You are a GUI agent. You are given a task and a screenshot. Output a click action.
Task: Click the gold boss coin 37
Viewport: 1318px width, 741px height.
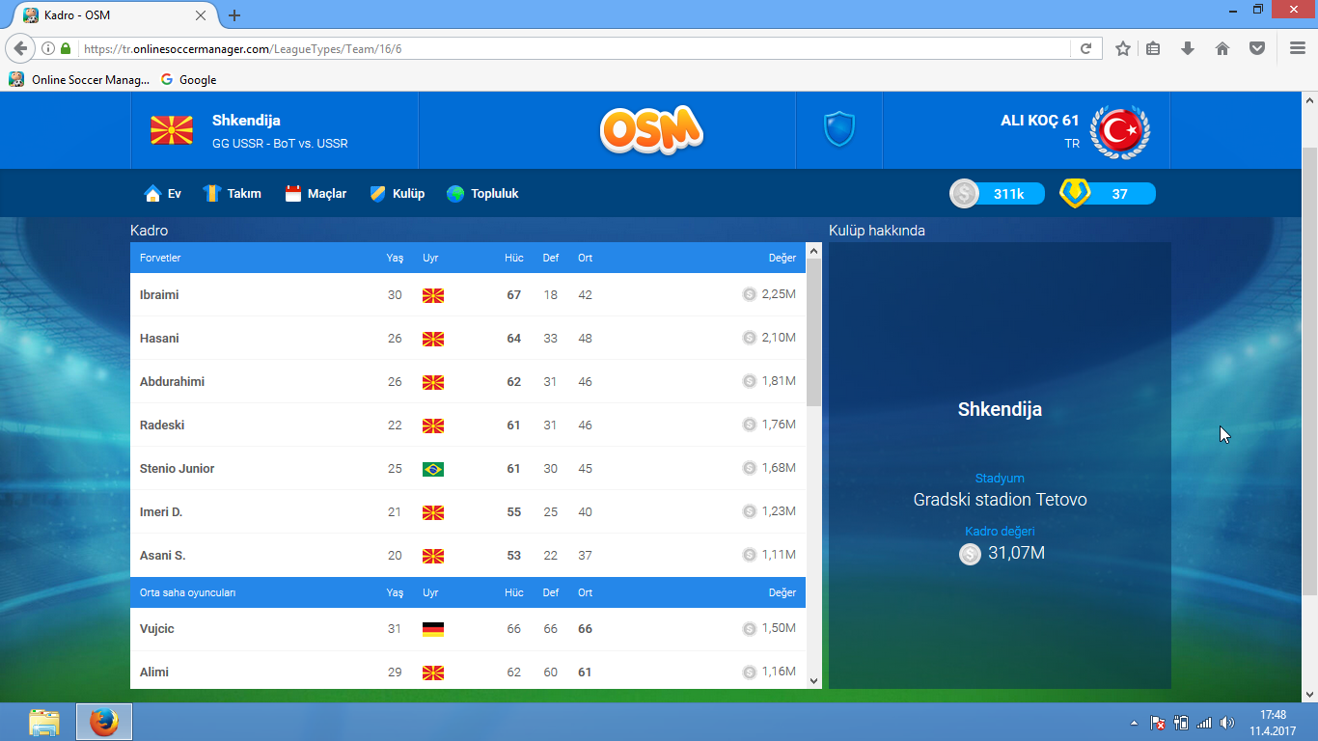pos(1107,194)
